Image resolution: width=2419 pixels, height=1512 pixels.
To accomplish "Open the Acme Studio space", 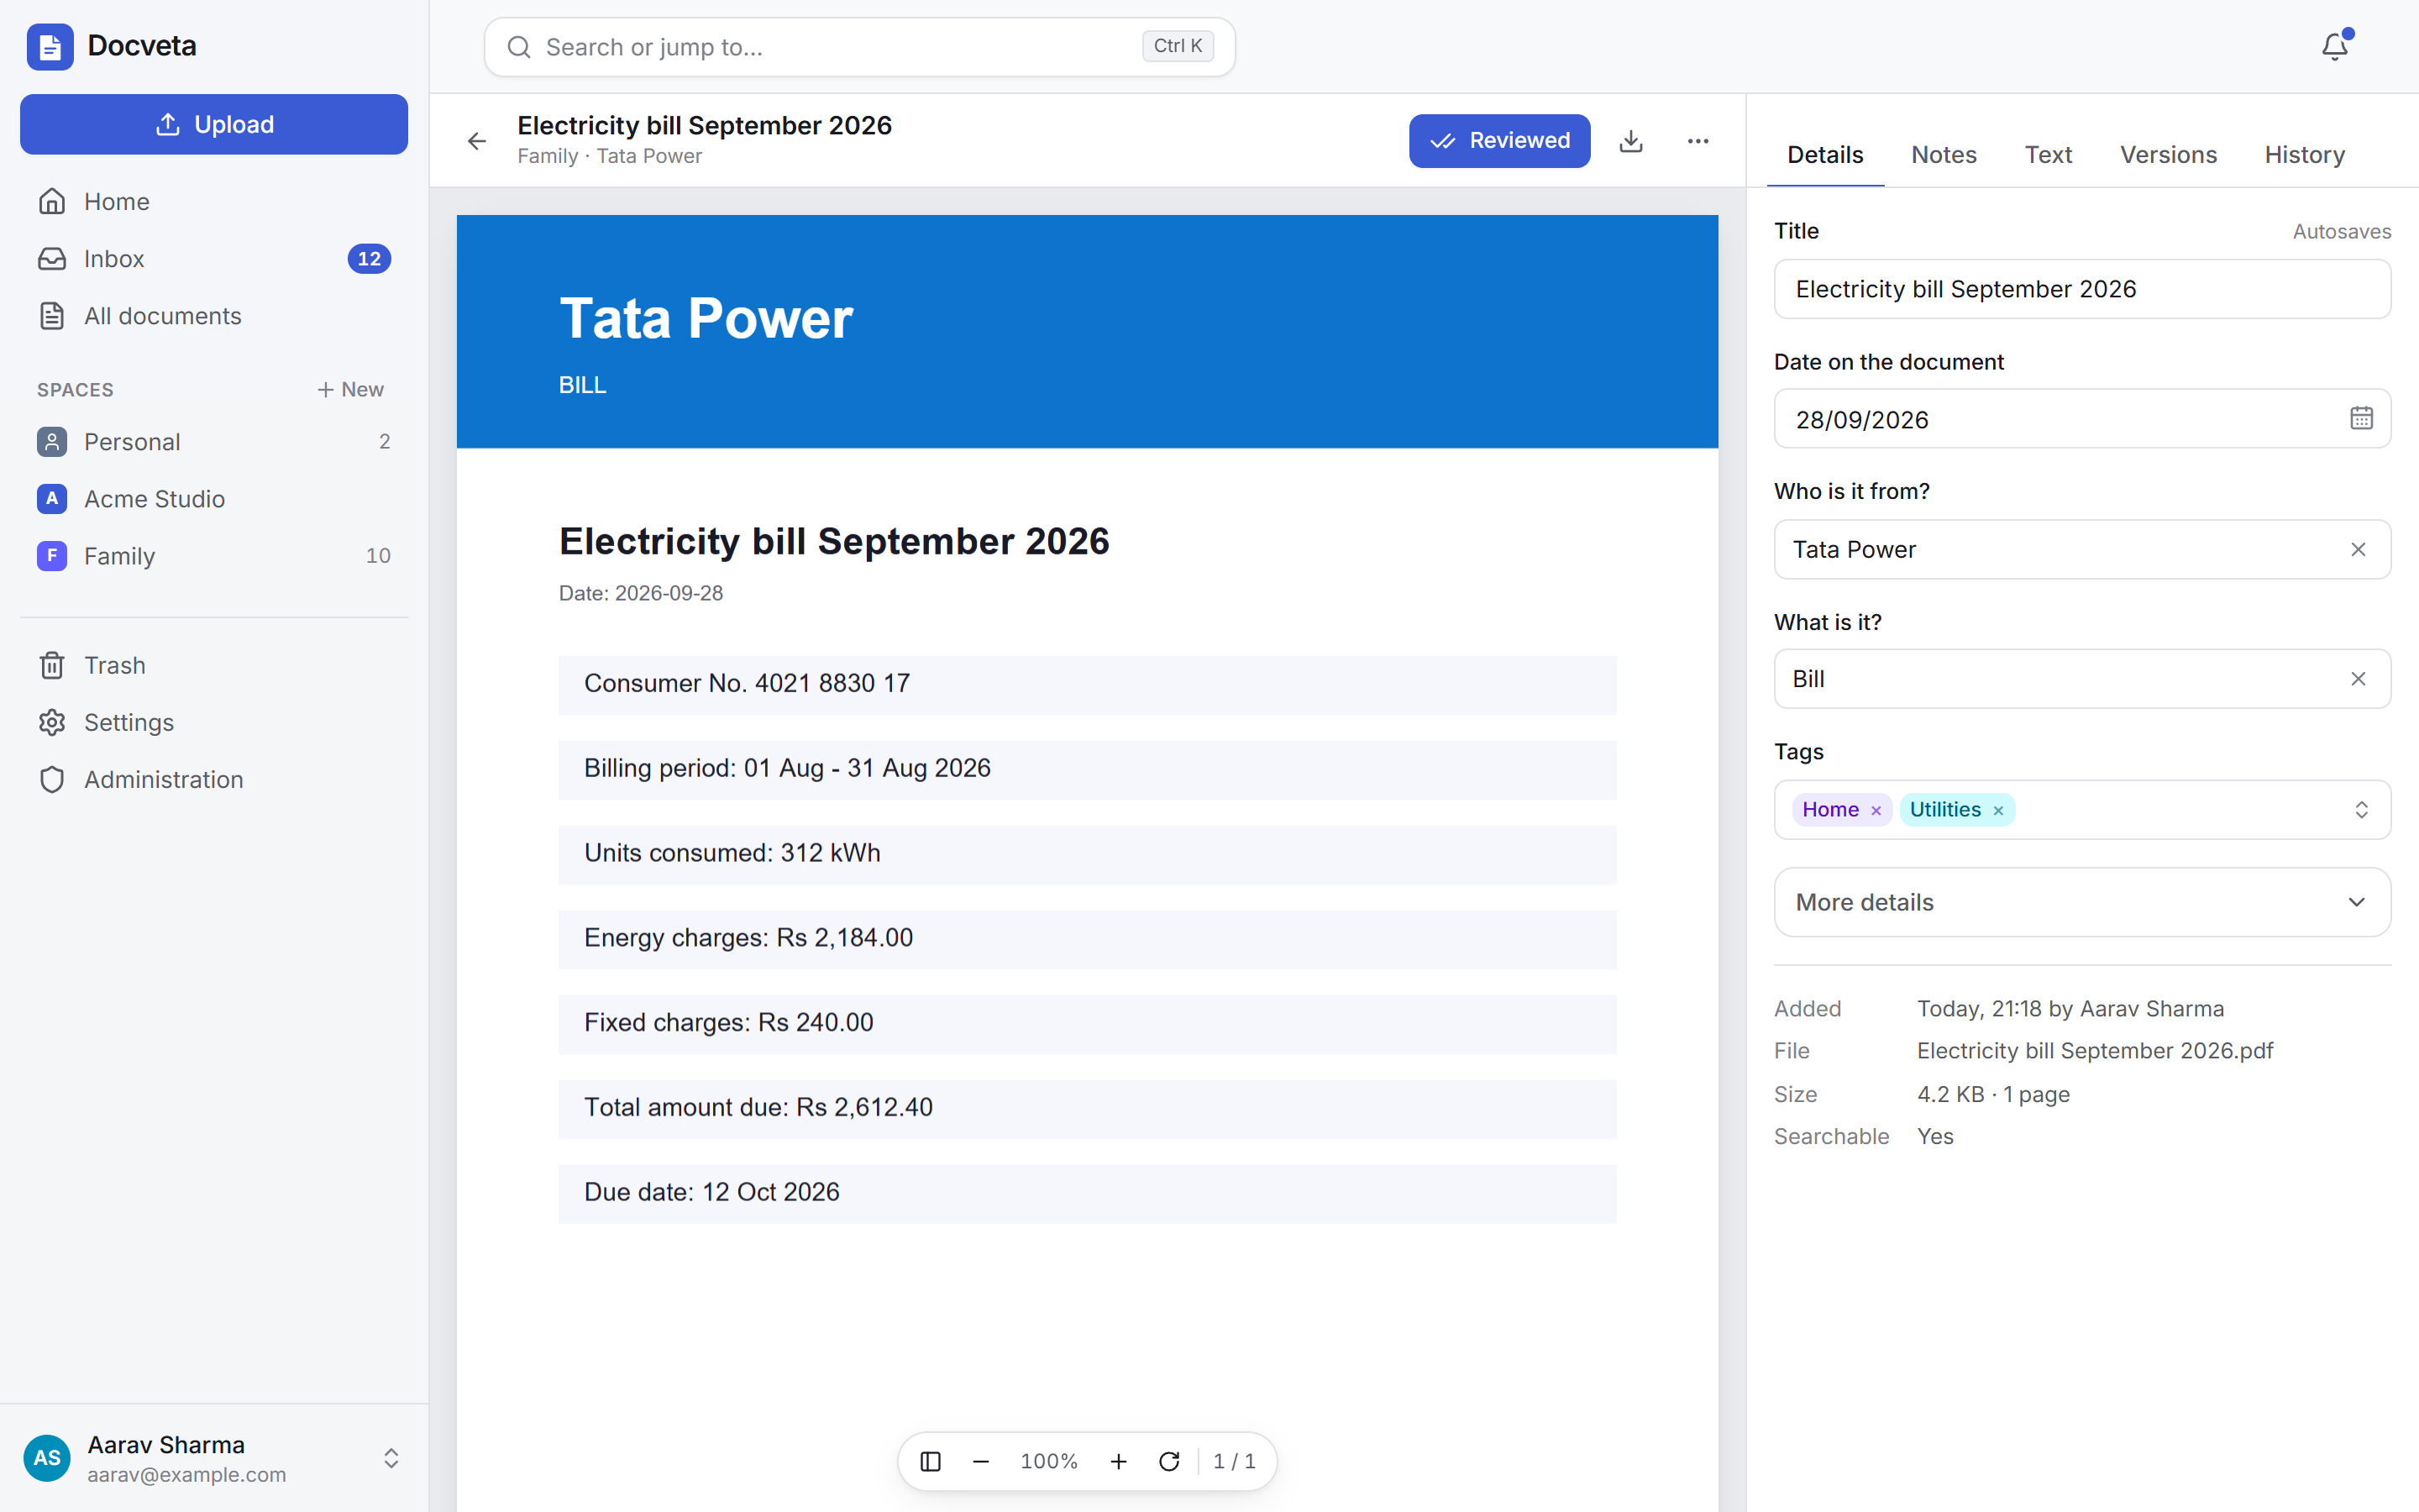I will pyautogui.click(x=213, y=498).
